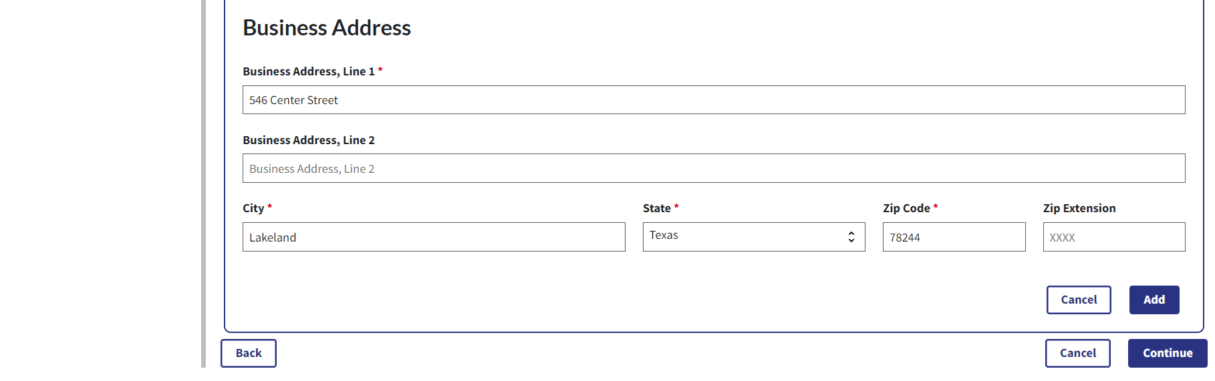Focus the Business Address Line 2 text box
The height and width of the screenshot is (381, 1215).
713,169
